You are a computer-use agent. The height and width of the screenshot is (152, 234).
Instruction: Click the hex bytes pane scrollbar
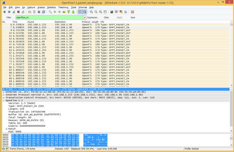coord(232,140)
